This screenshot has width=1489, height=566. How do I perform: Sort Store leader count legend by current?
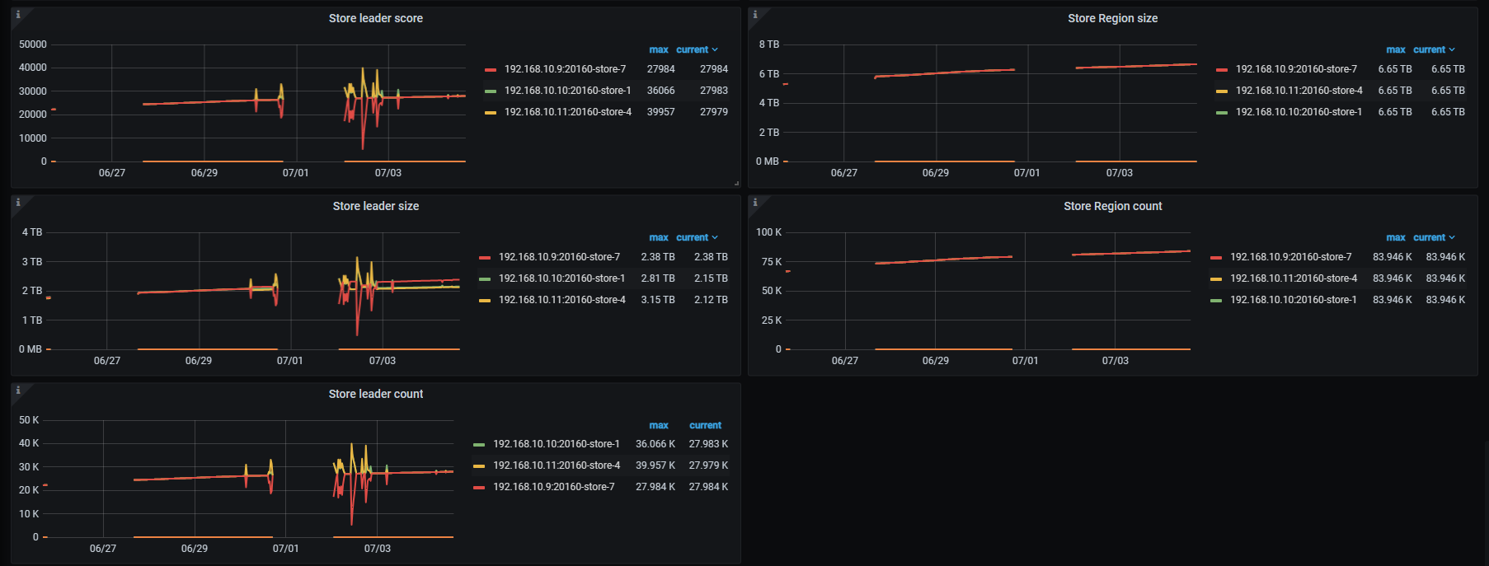pos(705,425)
